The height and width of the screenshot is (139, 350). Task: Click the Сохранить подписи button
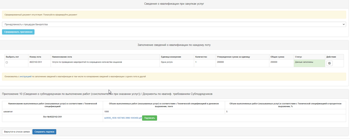(x=44, y=132)
